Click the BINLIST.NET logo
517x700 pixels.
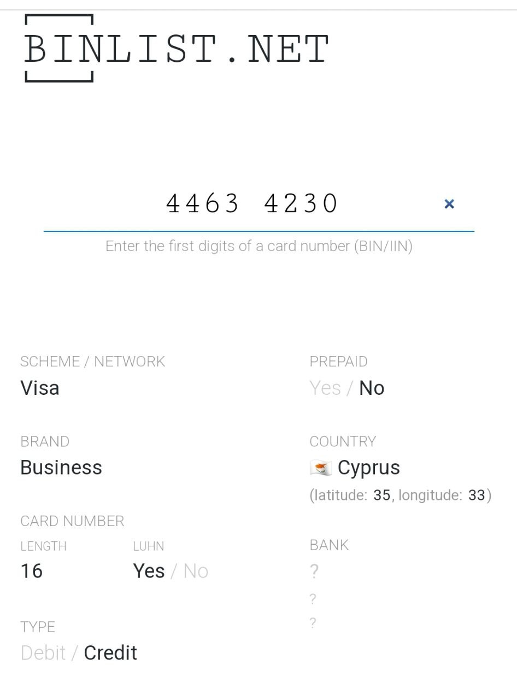(176, 49)
